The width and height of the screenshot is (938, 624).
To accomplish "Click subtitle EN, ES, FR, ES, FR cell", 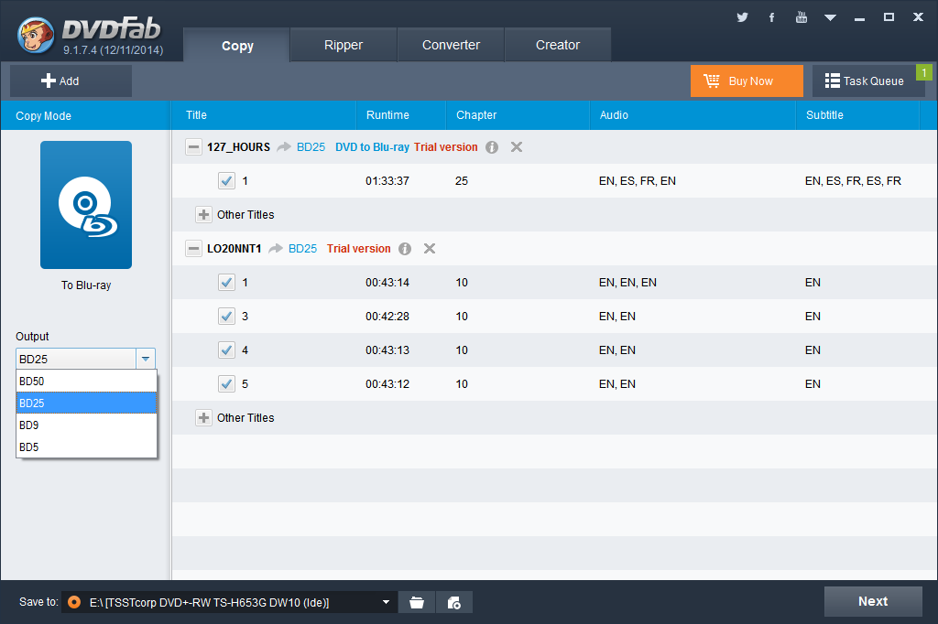I will tap(853, 181).
